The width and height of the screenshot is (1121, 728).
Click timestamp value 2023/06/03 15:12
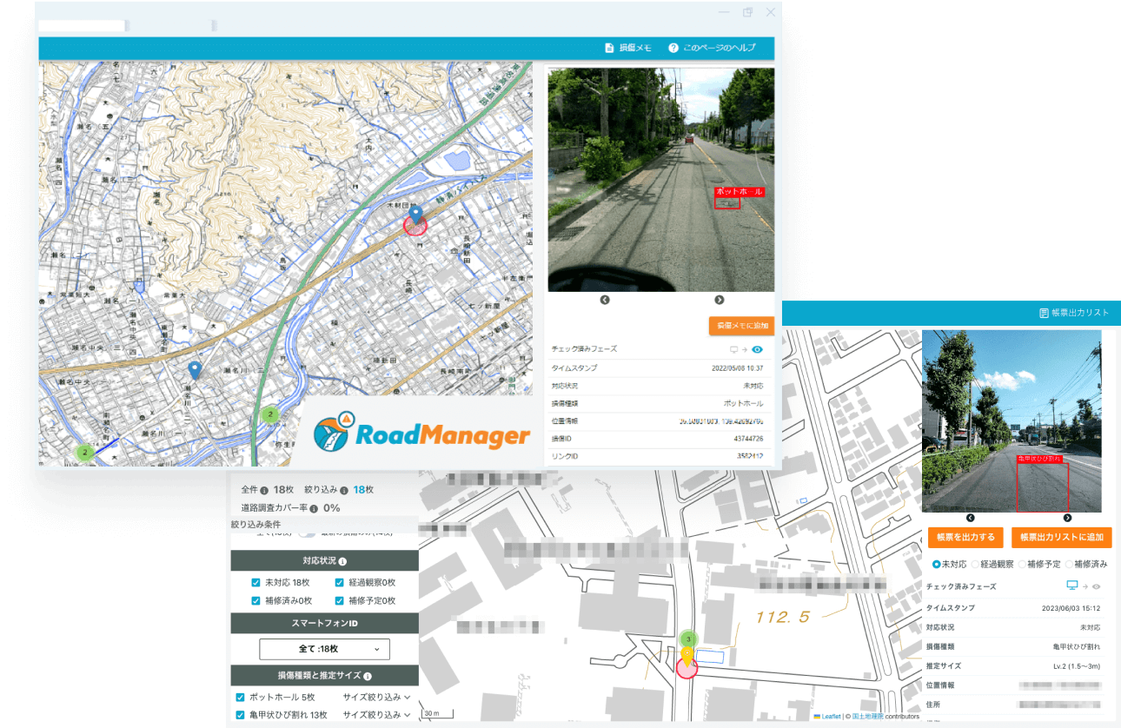pyautogui.click(x=1071, y=608)
